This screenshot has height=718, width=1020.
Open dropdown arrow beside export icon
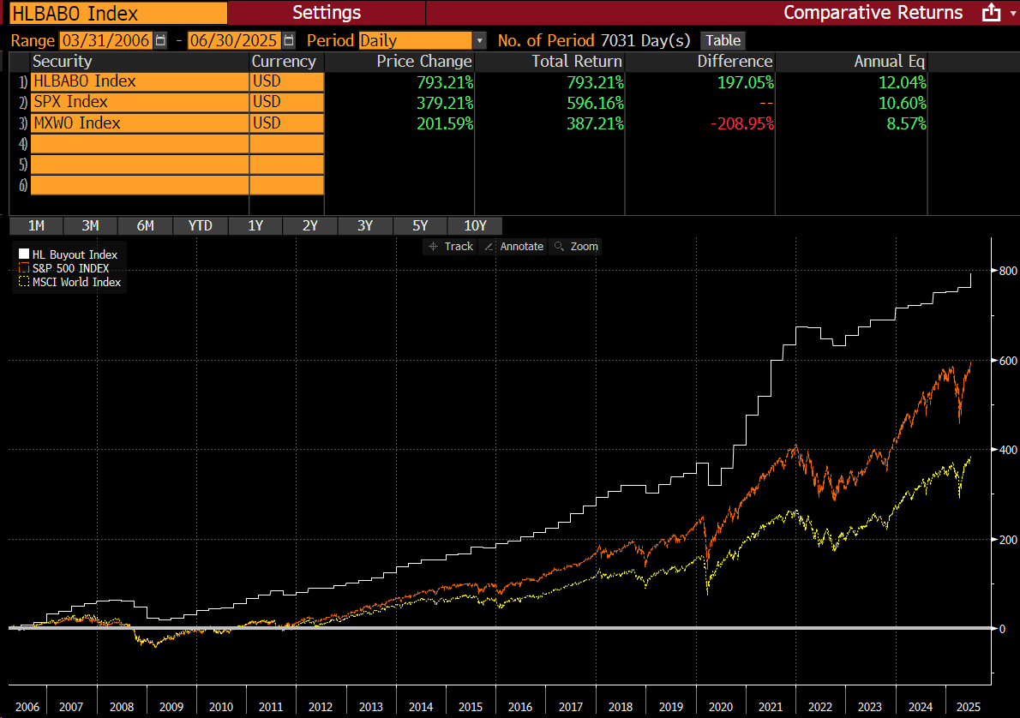1011,13
